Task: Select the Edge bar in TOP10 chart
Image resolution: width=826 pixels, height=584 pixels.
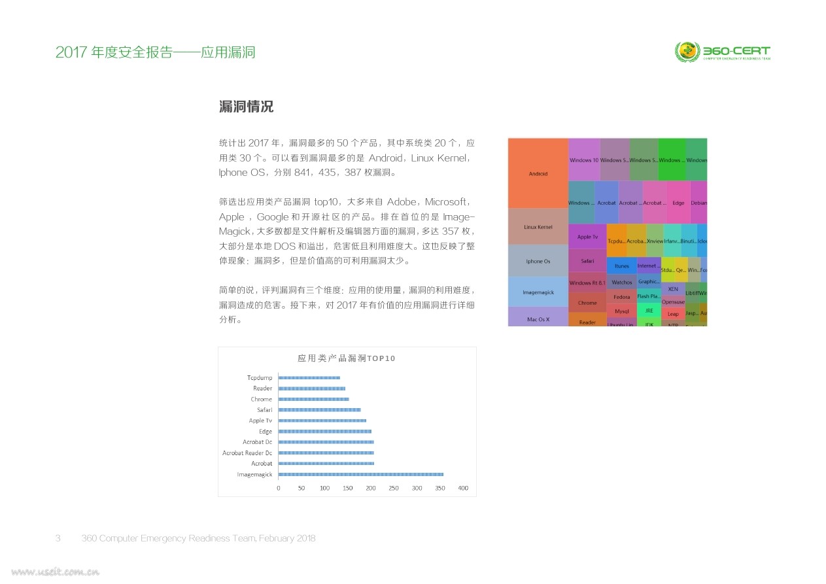Action: point(325,431)
